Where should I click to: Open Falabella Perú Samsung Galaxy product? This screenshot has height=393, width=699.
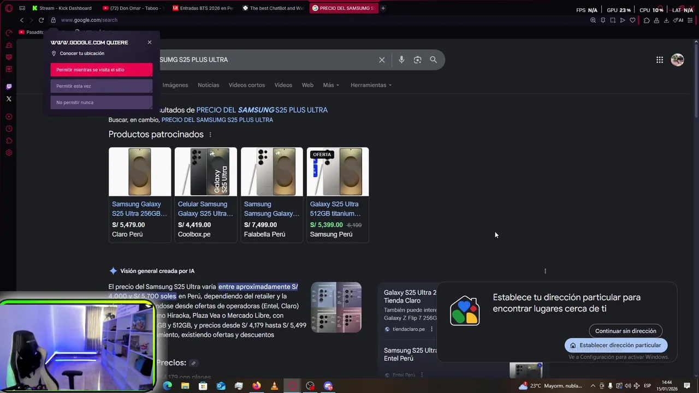pos(272,194)
